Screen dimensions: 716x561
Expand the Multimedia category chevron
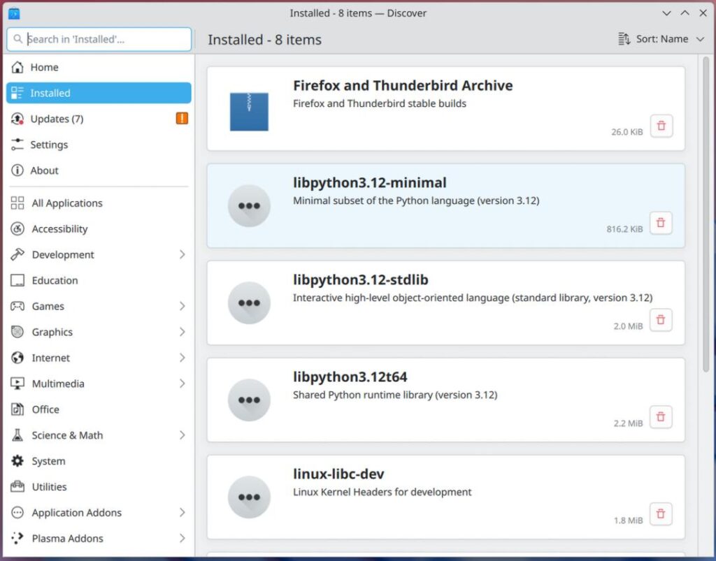tap(182, 384)
